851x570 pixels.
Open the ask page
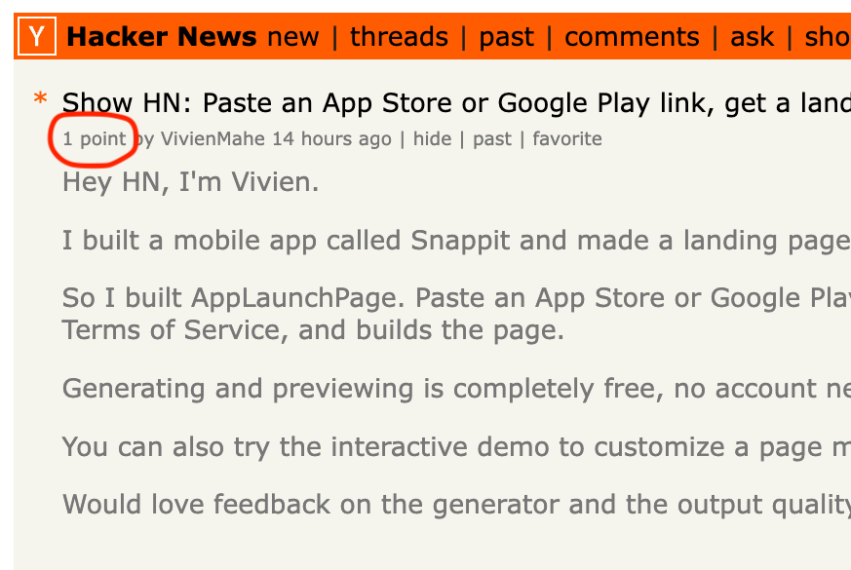tap(752, 37)
